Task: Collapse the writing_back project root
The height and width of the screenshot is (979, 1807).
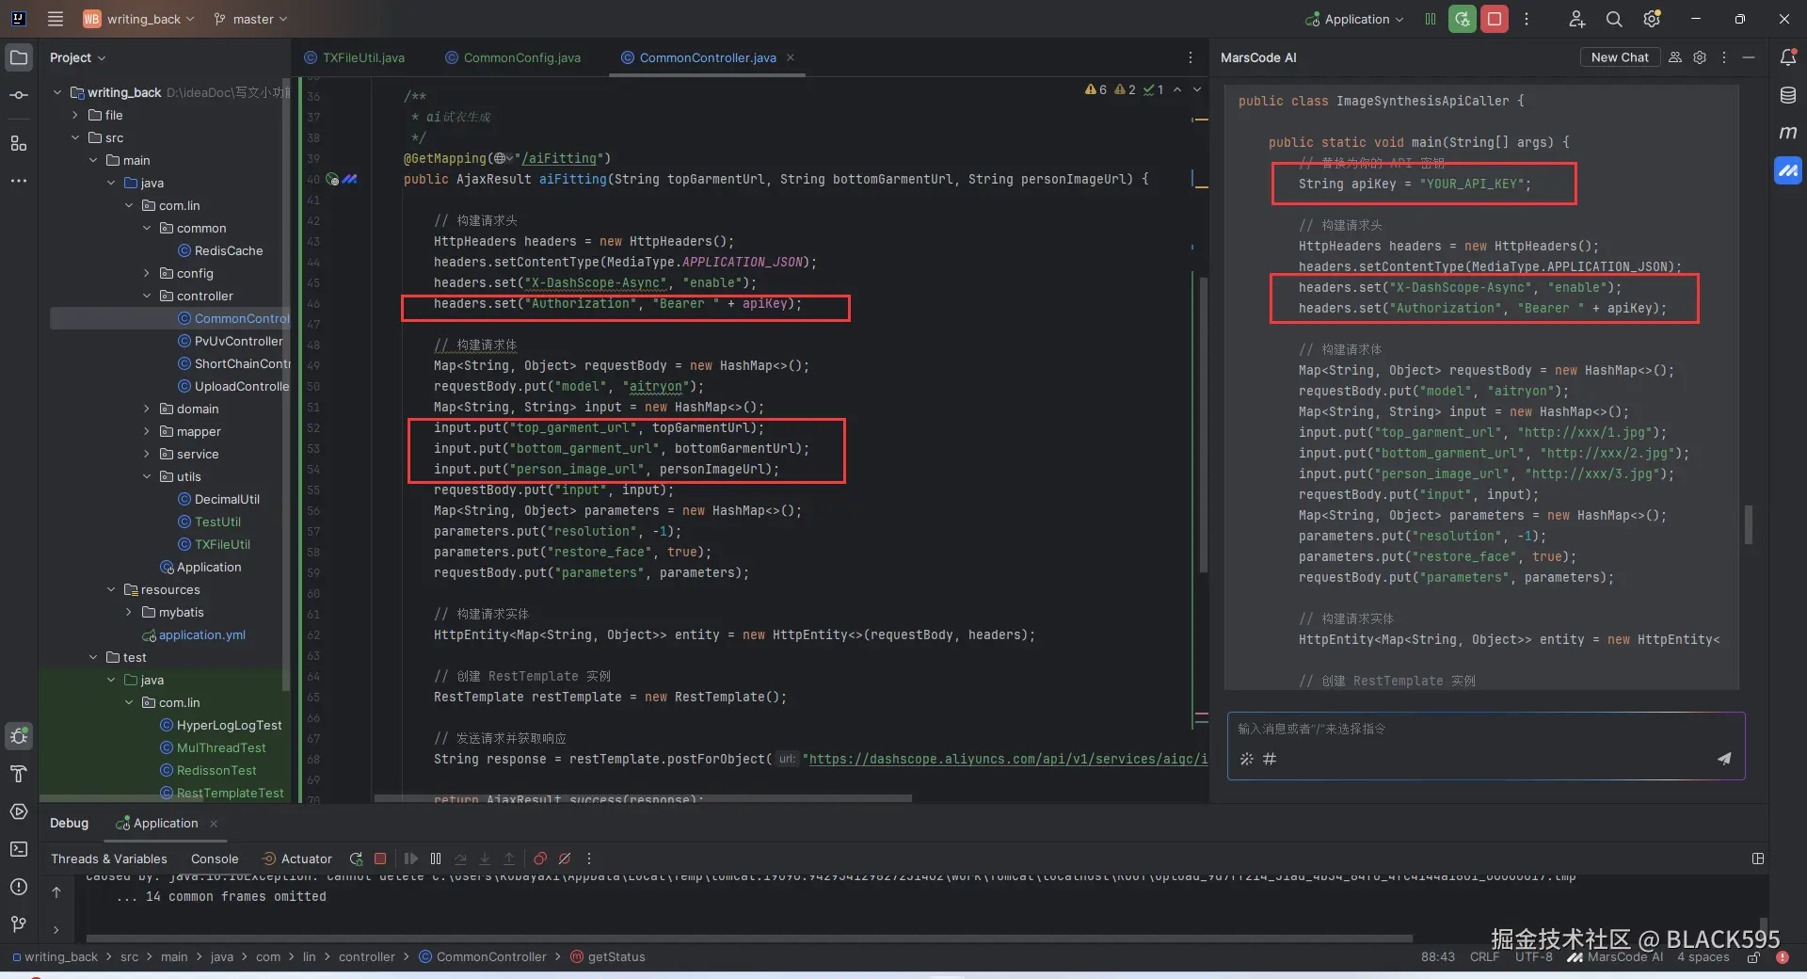Action: point(57,92)
